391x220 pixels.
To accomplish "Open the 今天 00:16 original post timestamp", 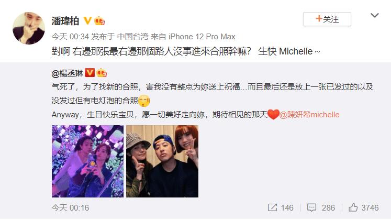I will (x=70, y=208).
